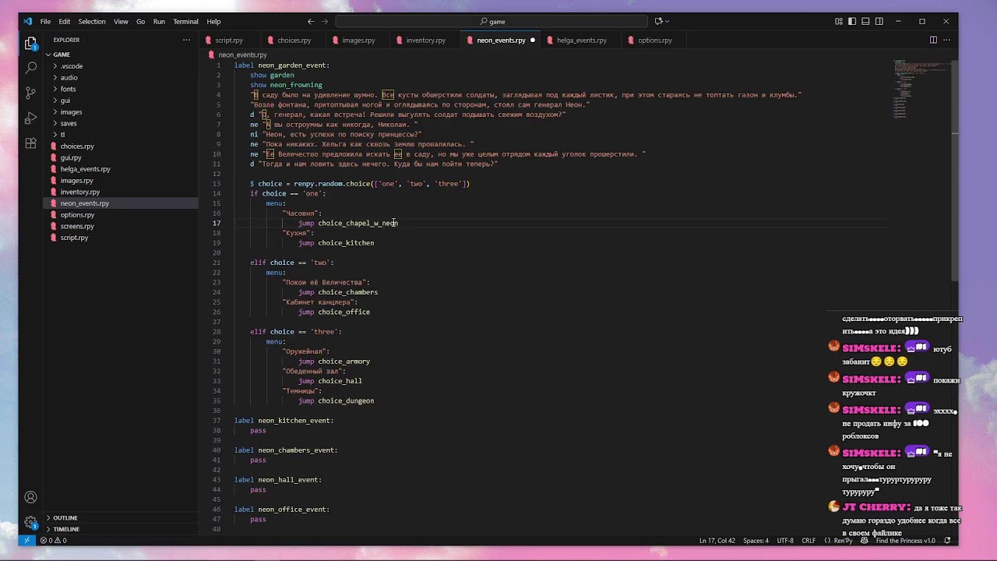This screenshot has width=997, height=561.
Task: Open the Copilot chat icon in title bar
Action: [658, 21]
